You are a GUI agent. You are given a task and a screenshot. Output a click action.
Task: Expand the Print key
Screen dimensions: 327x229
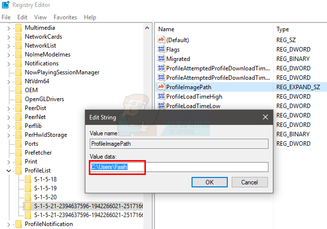(8, 162)
